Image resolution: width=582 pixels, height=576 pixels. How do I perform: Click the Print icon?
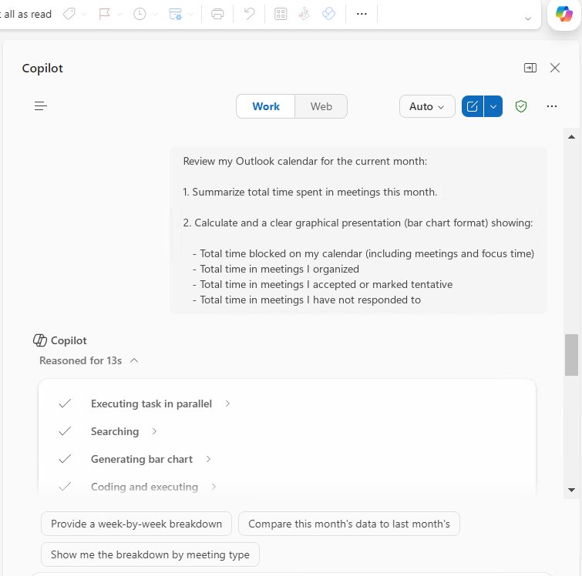217,14
